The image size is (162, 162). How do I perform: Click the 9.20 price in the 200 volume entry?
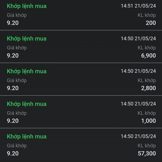tap(13, 23)
